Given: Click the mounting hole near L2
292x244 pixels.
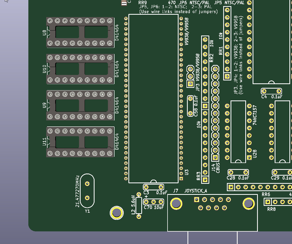Looking at the screenshot, I should pyautogui.click(x=117, y=213).
